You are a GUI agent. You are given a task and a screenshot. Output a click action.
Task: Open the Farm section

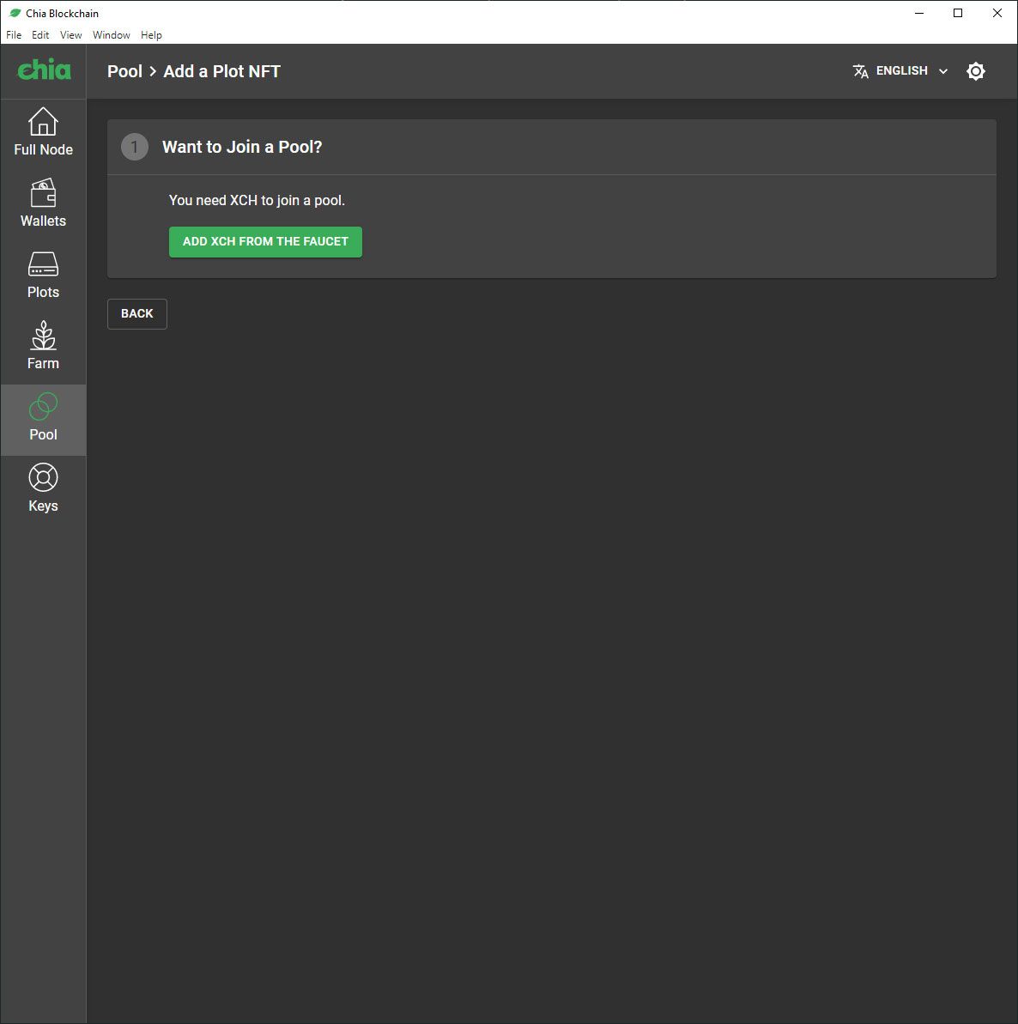[x=43, y=345]
